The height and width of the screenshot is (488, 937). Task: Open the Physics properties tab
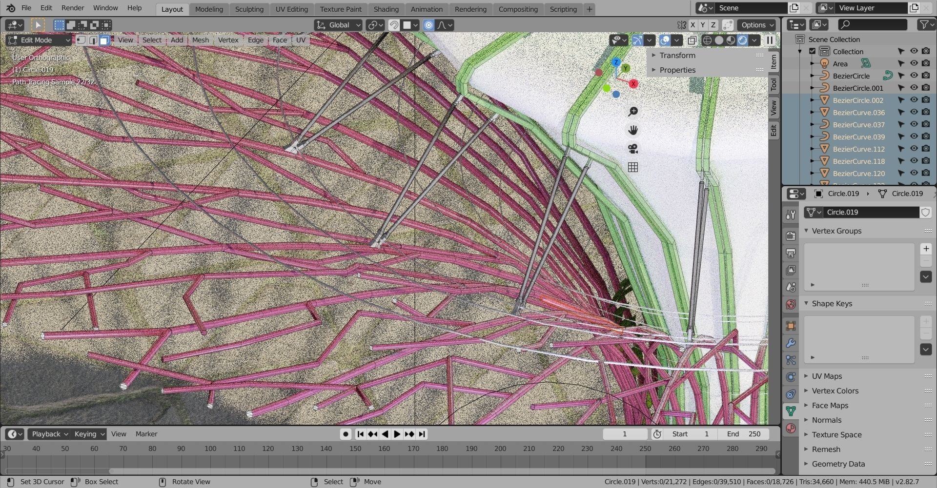click(791, 377)
